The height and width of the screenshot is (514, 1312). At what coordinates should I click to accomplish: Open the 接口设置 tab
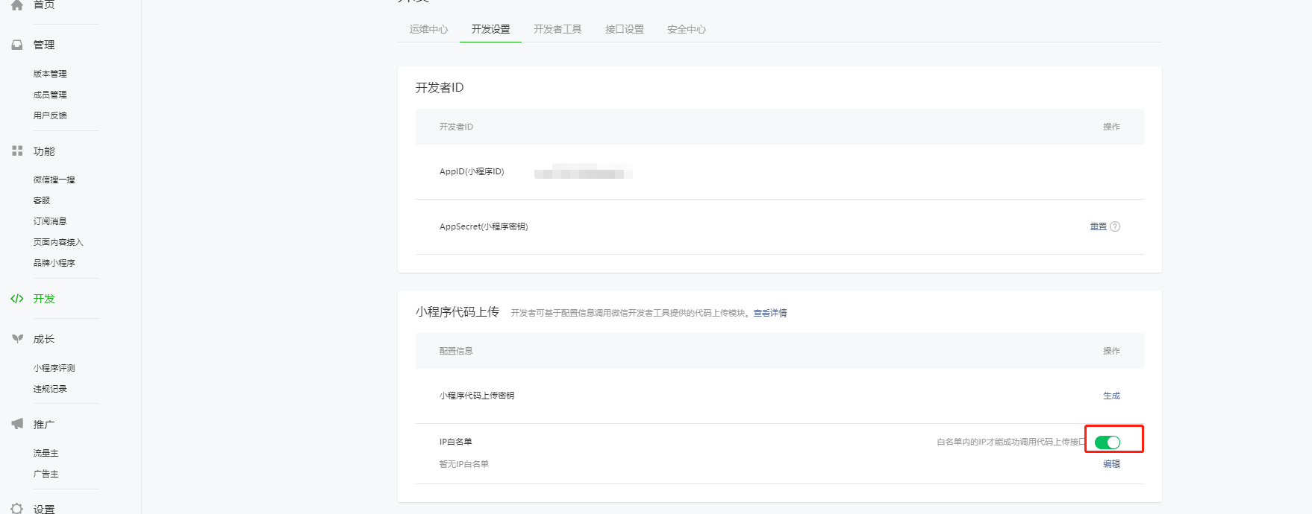point(624,29)
